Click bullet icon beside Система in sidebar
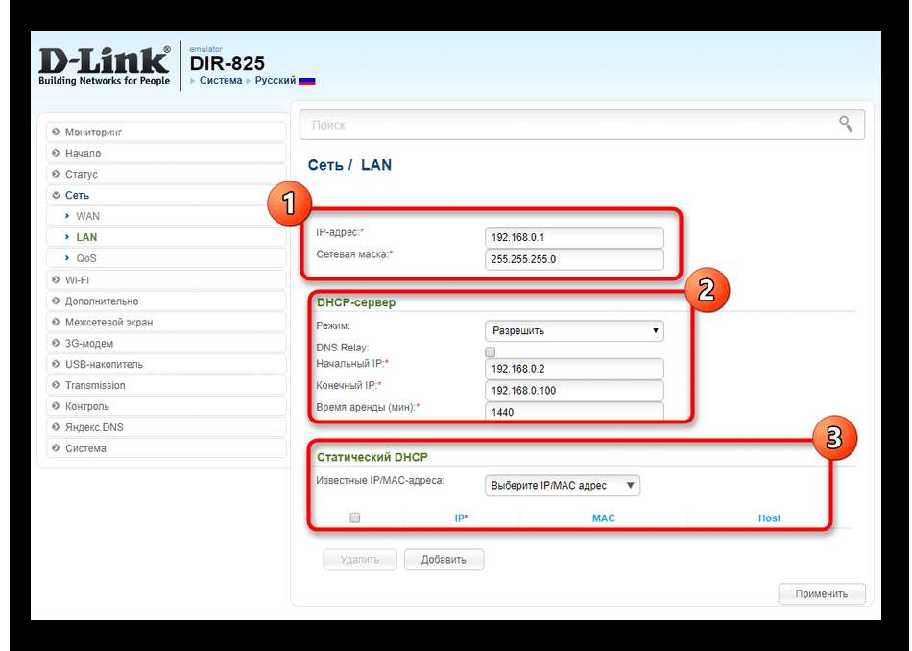 [56, 448]
